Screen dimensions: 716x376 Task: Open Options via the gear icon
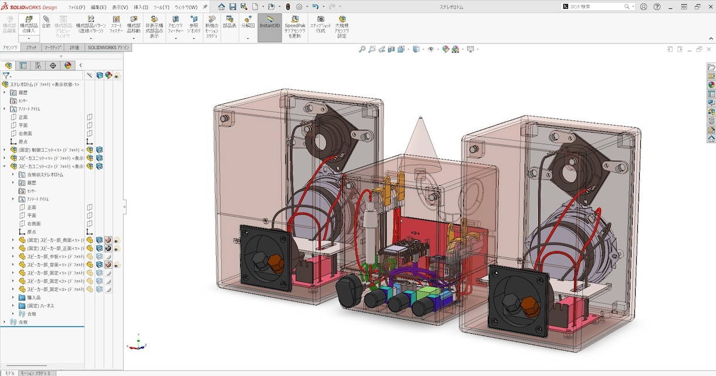coord(299,6)
